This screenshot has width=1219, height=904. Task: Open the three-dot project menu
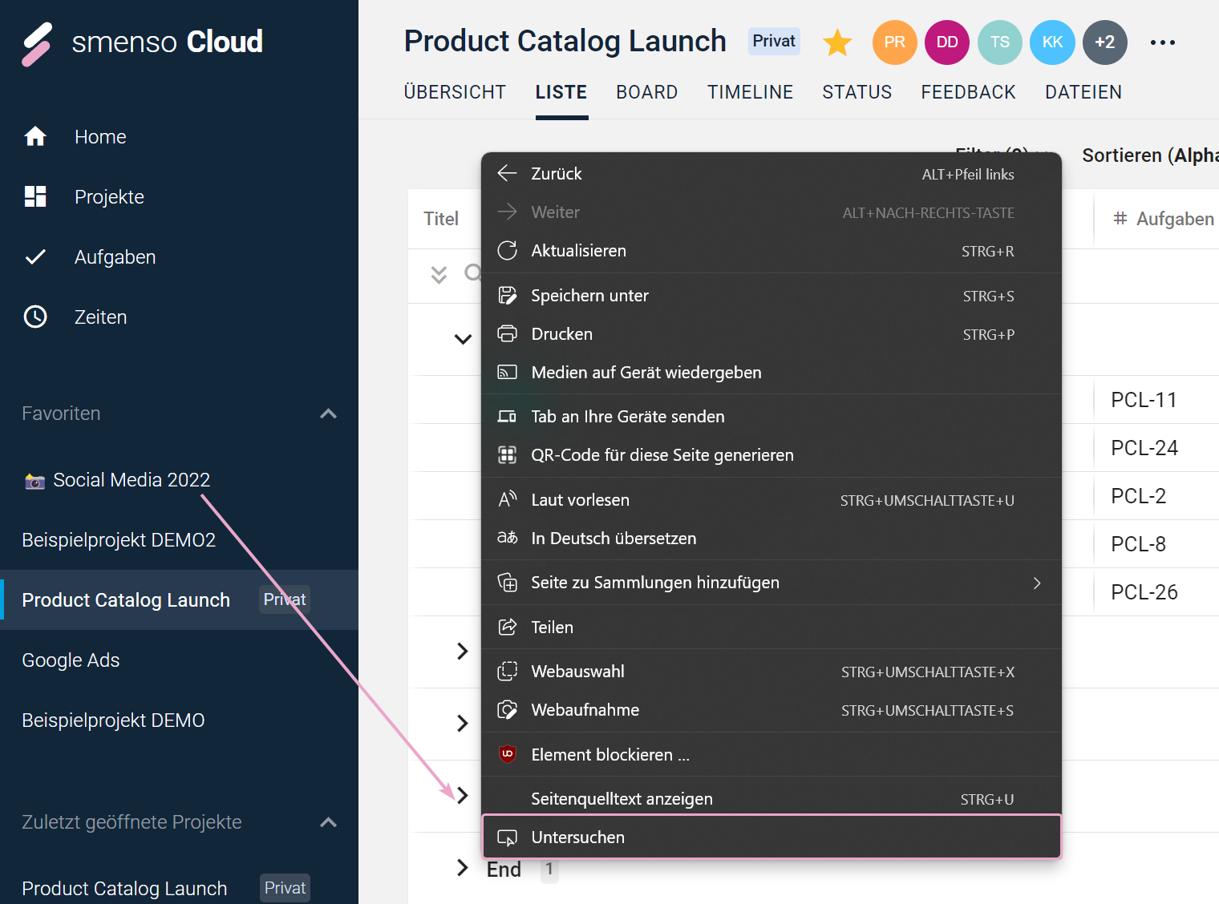click(1163, 42)
